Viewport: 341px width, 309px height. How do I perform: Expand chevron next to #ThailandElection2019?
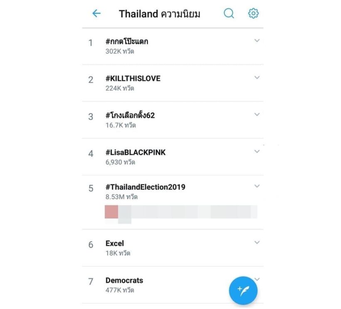257,186
